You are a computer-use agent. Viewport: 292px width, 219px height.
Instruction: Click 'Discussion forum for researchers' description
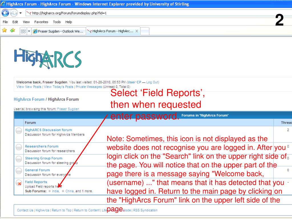coord(50,151)
